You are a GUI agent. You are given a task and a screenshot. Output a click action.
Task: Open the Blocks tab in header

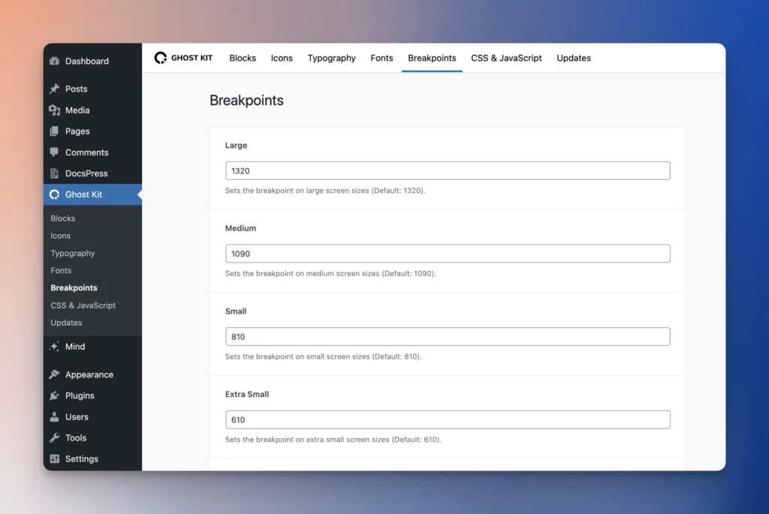243,58
